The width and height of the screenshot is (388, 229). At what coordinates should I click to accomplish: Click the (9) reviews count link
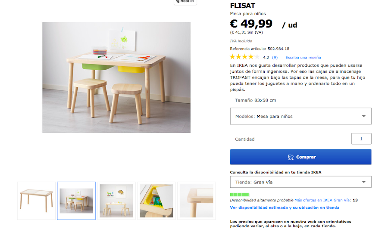275,57
